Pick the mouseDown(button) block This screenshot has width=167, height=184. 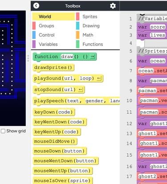(60, 151)
